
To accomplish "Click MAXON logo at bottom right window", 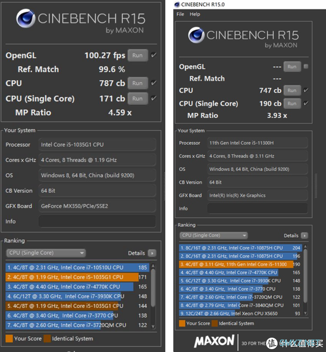I will click(214, 341).
